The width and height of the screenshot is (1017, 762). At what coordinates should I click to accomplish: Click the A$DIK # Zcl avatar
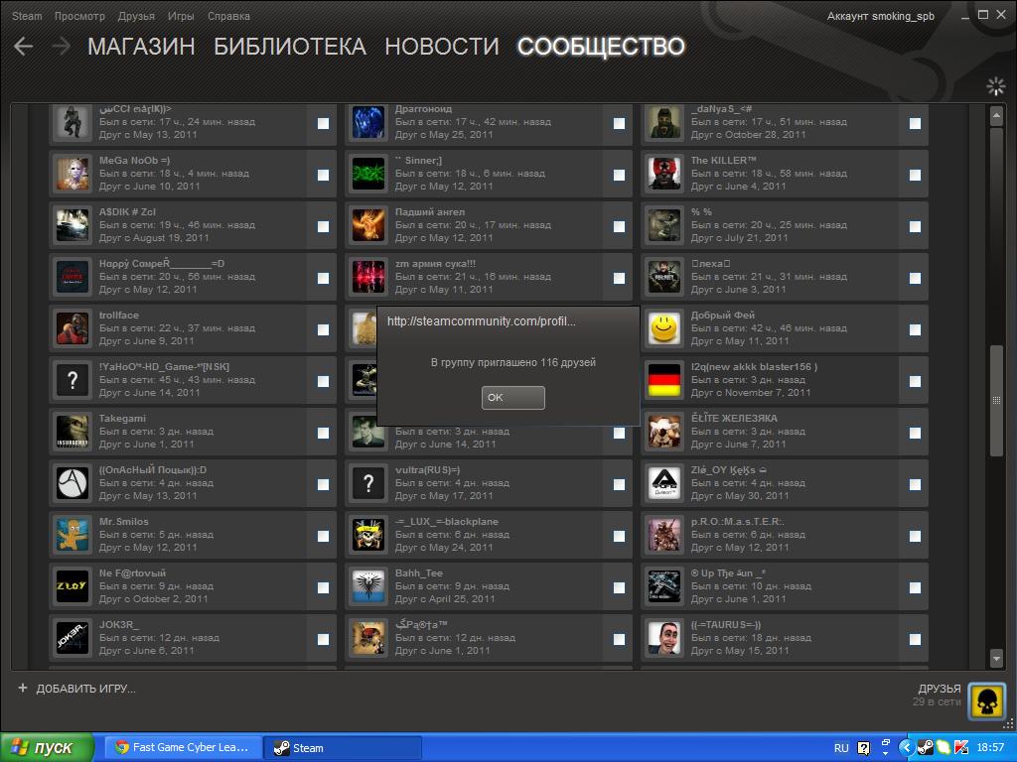click(72, 225)
